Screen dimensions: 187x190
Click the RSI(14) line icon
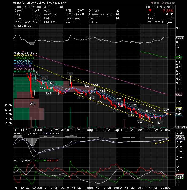tap(15, 26)
